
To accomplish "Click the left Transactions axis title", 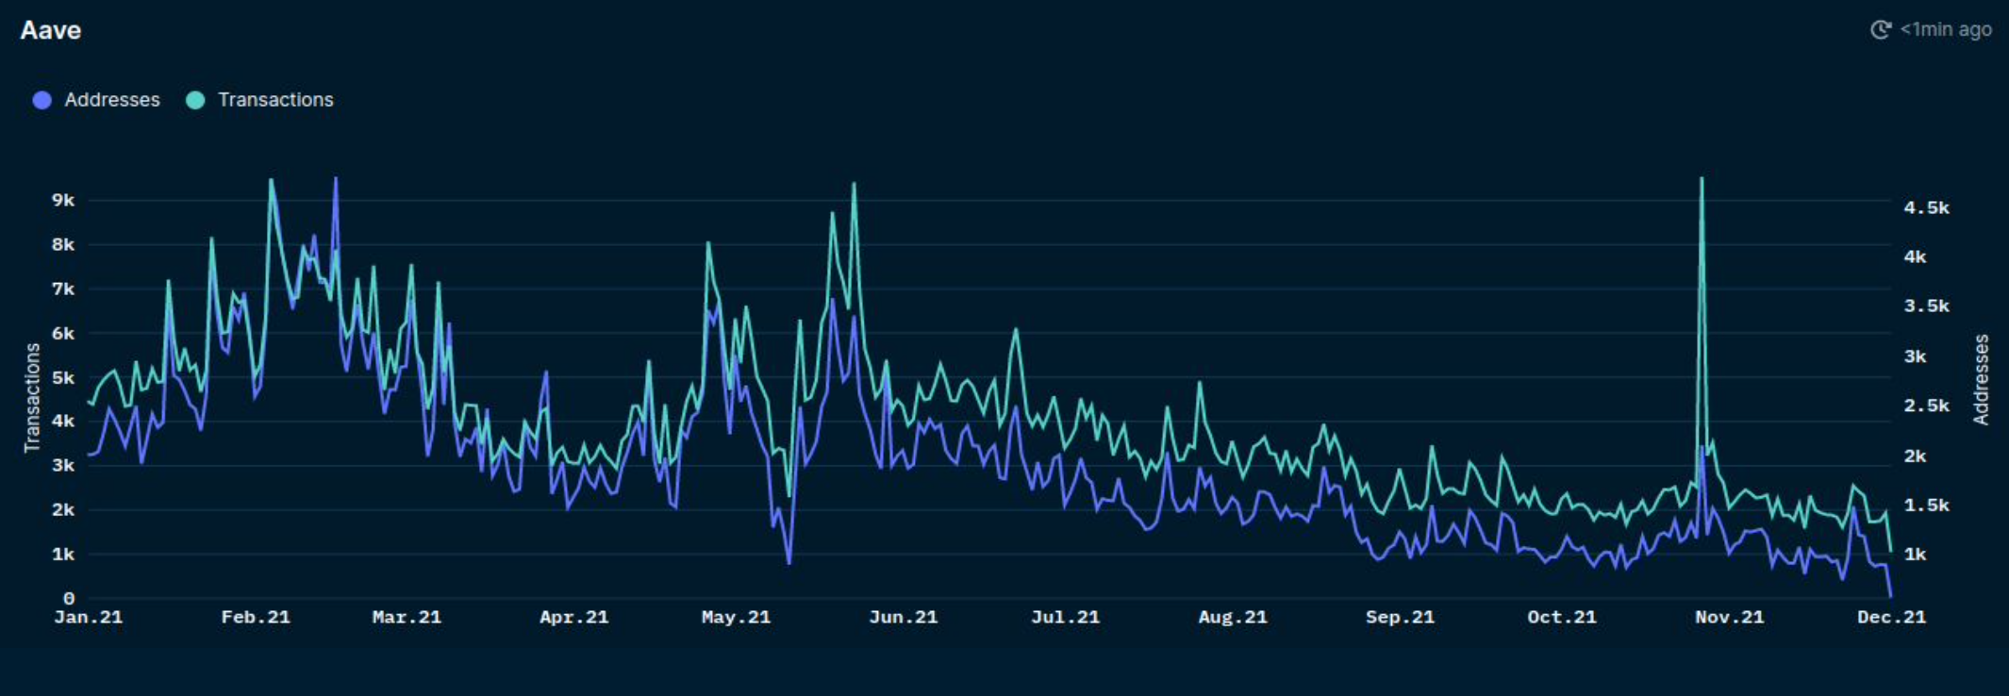I will pyautogui.click(x=32, y=397).
